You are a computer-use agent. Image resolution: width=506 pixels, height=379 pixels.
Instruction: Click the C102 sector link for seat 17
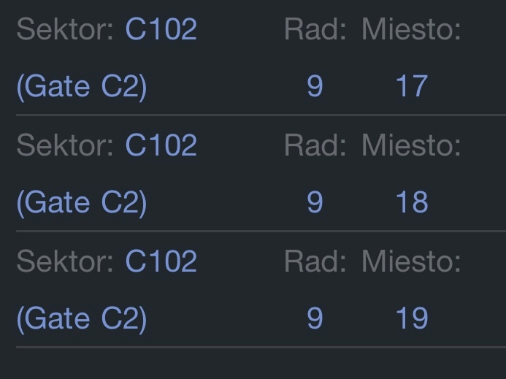[161, 29]
